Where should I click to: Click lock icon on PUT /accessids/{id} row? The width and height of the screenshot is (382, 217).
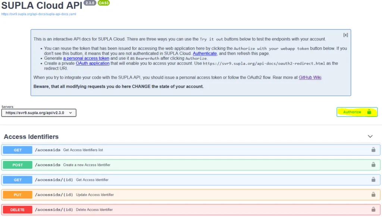(x=373, y=194)
